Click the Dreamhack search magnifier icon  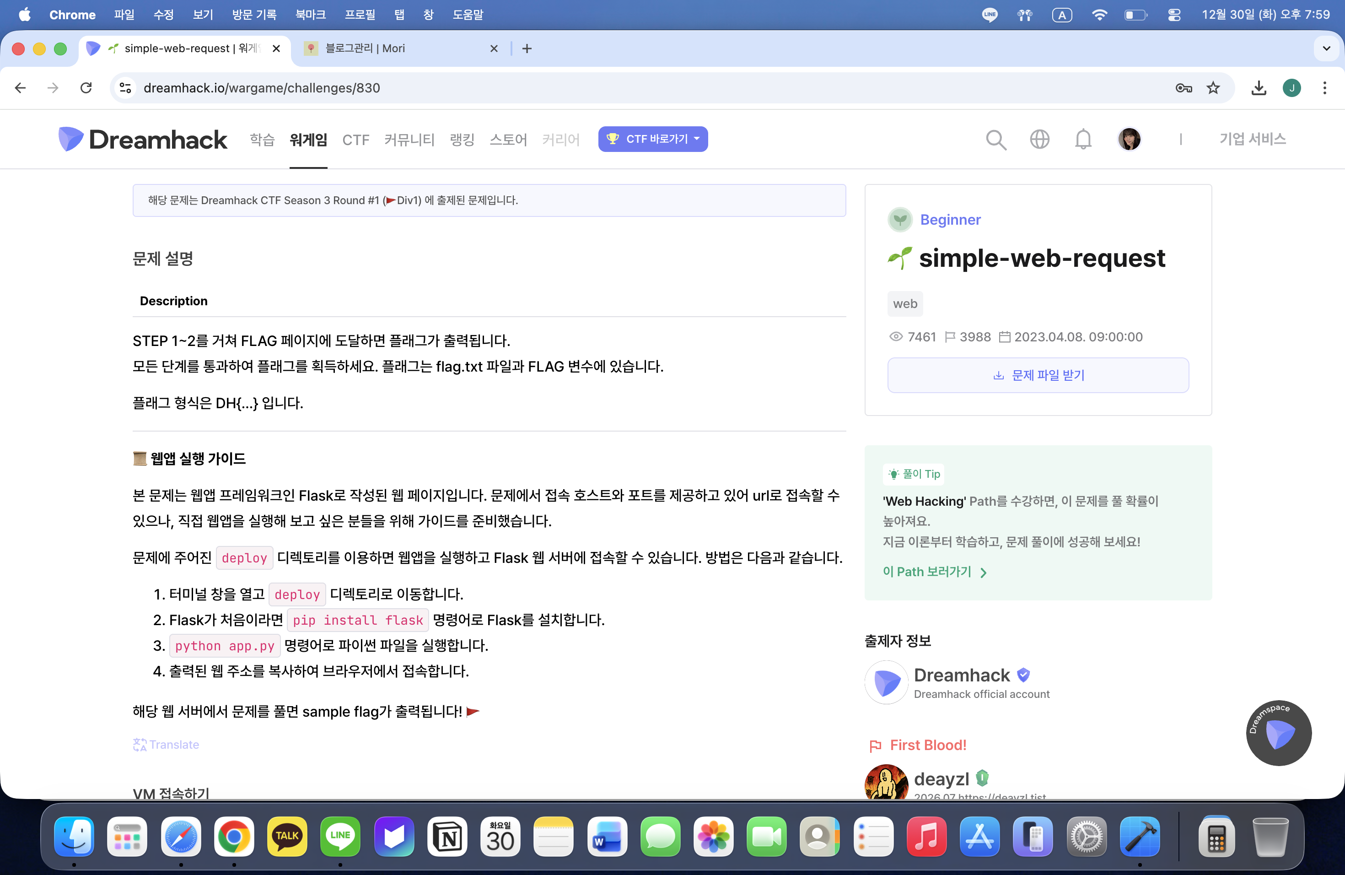[996, 139]
